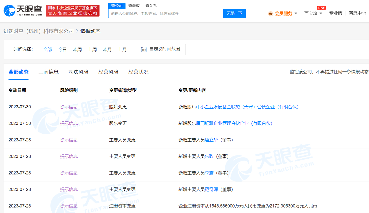Expand the 会员服务 dropdown arrow

[296, 14]
